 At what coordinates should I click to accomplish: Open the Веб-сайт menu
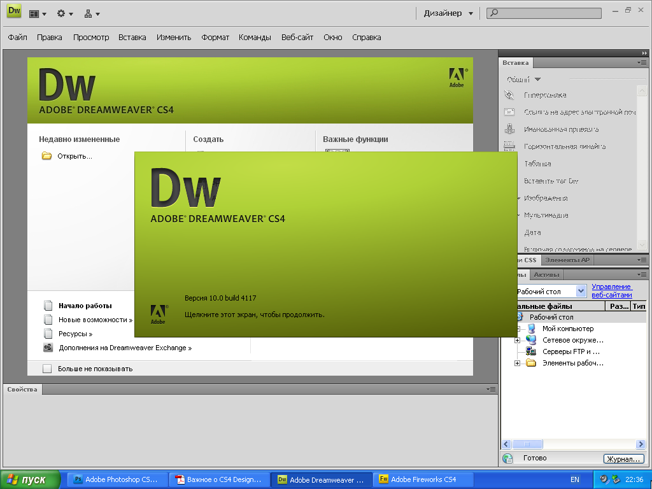coord(297,38)
